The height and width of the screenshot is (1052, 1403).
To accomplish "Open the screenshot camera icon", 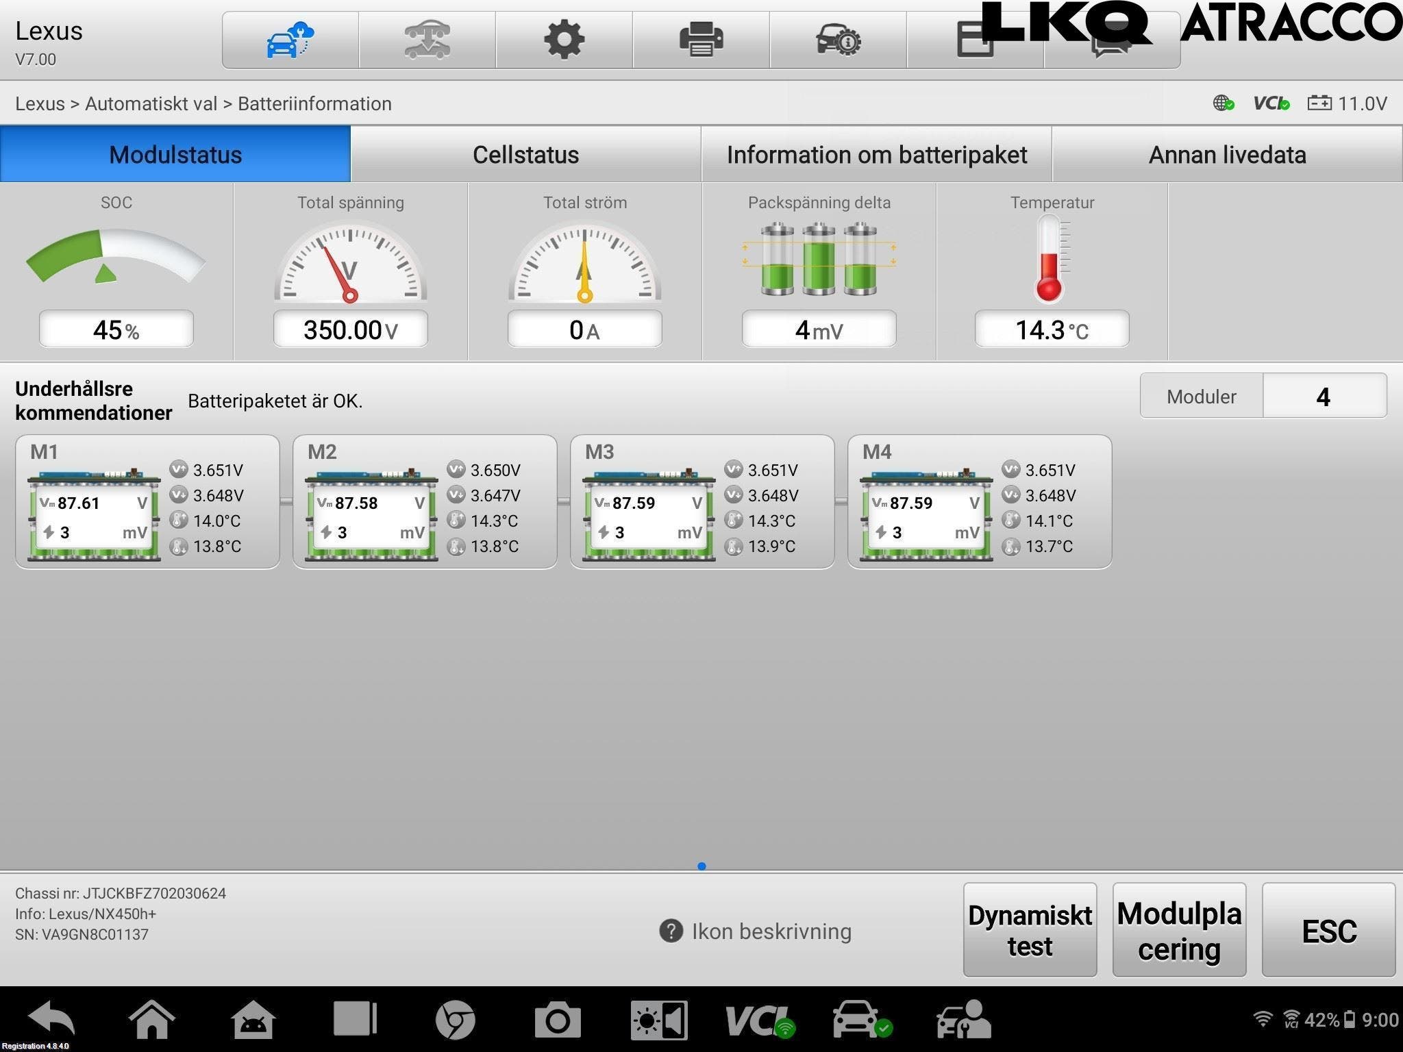I will [557, 1020].
